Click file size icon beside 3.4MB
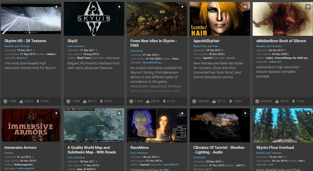Screen dimensions: 313x171 point(131,102)
